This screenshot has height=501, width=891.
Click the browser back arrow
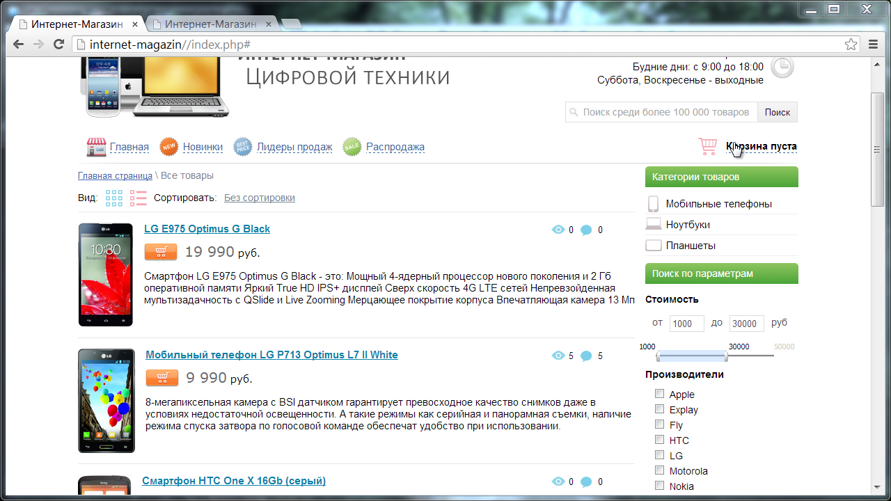pyautogui.click(x=19, y=45)
